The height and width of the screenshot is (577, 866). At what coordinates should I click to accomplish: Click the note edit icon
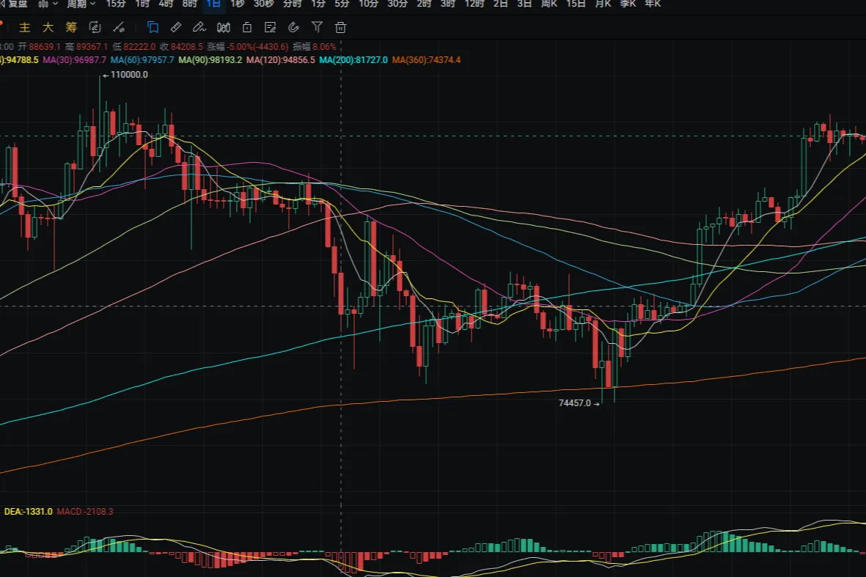point(270,27)
